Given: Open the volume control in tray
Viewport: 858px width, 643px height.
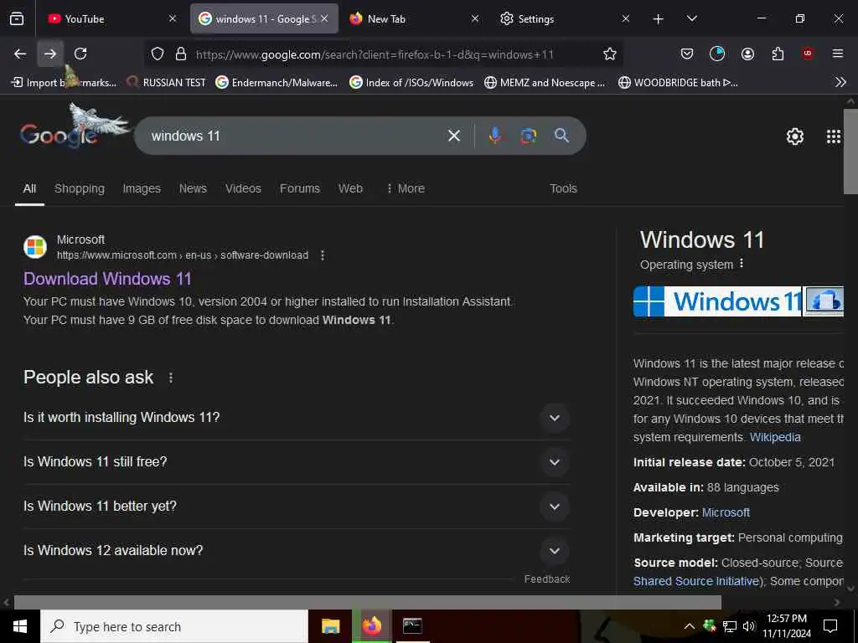Looking at the screenshot, I should 748,626.
